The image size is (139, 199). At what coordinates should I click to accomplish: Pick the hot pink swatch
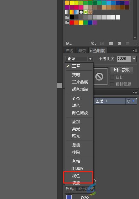pos(81,7)
